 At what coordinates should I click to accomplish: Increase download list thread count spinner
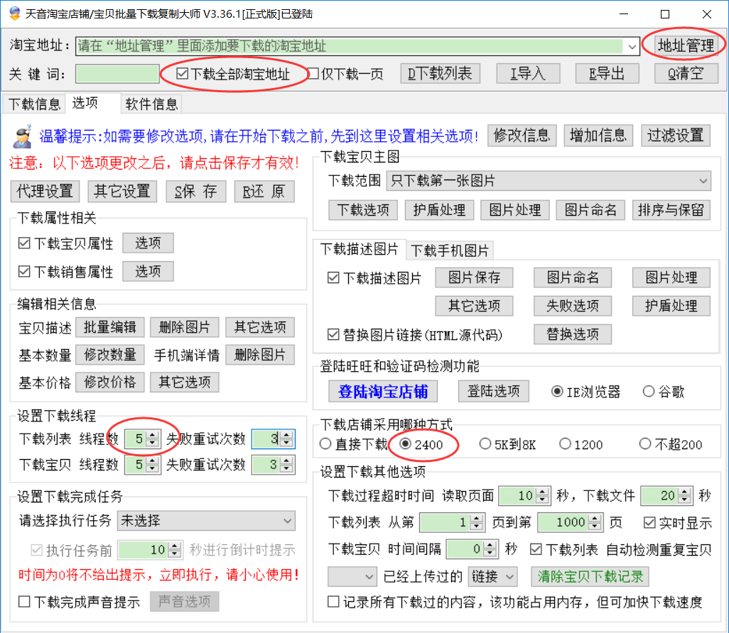[x=151, y=436]
